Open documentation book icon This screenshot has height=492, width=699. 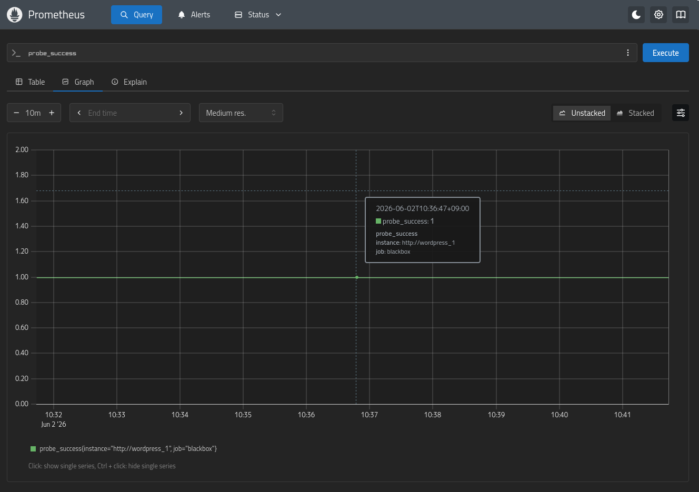pyautogui.click(x=681, y=15)
